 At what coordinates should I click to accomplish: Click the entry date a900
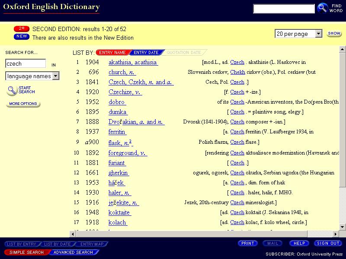(92, 142)
